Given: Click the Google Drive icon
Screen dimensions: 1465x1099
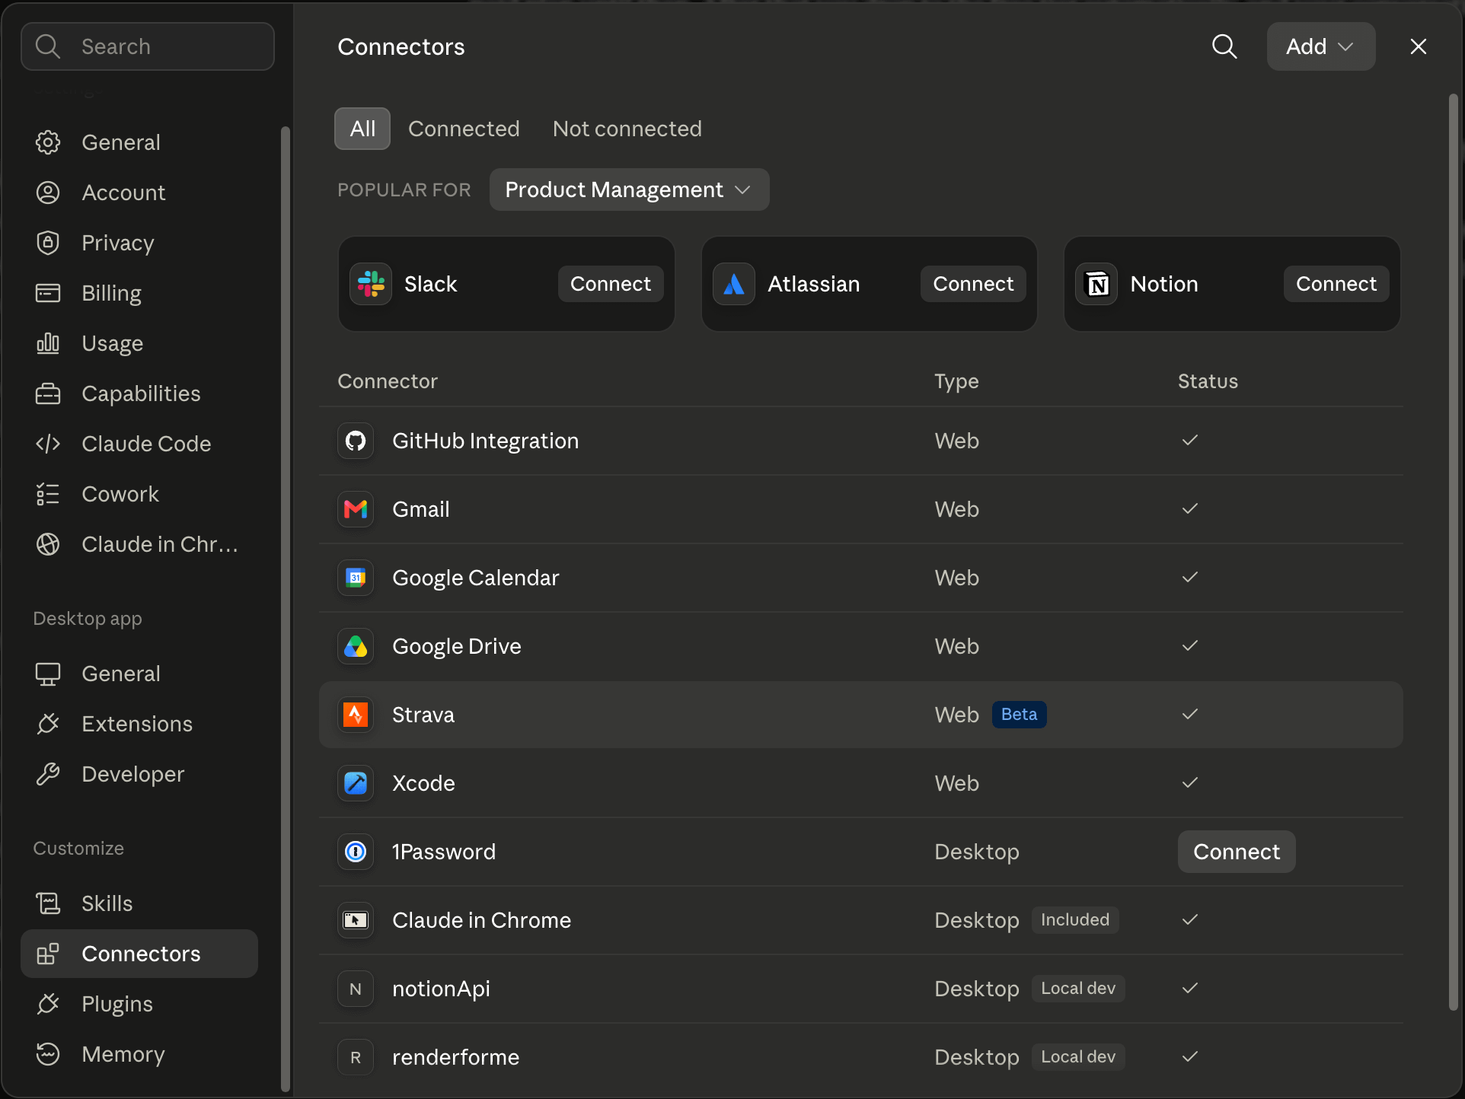Looking at the screenshot, I should [356, 646].
